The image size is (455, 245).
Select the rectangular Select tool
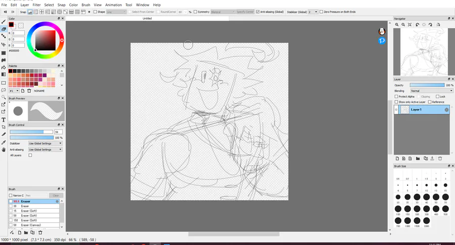coord(4,83)
